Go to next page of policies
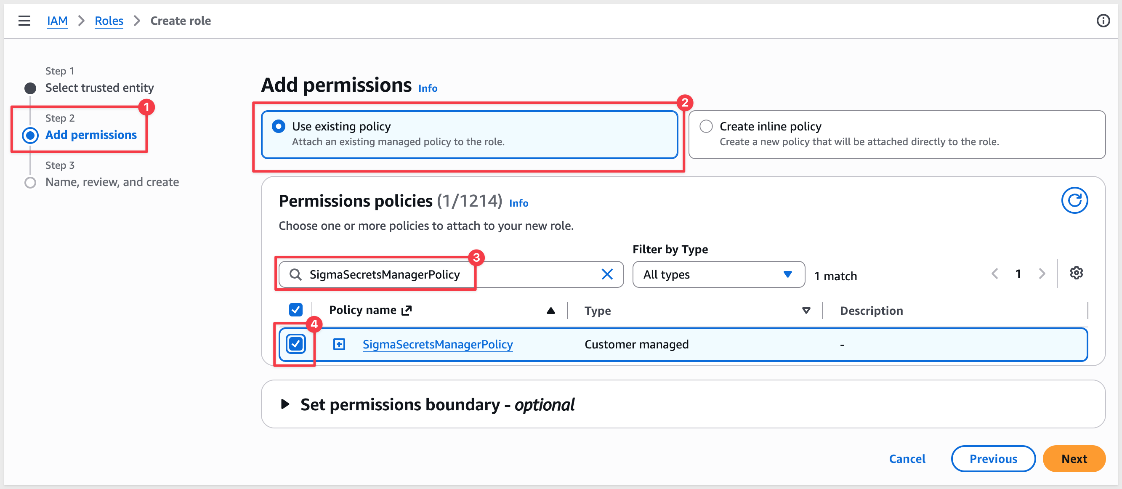1122x489 pixels. [x=1042, y=274]
